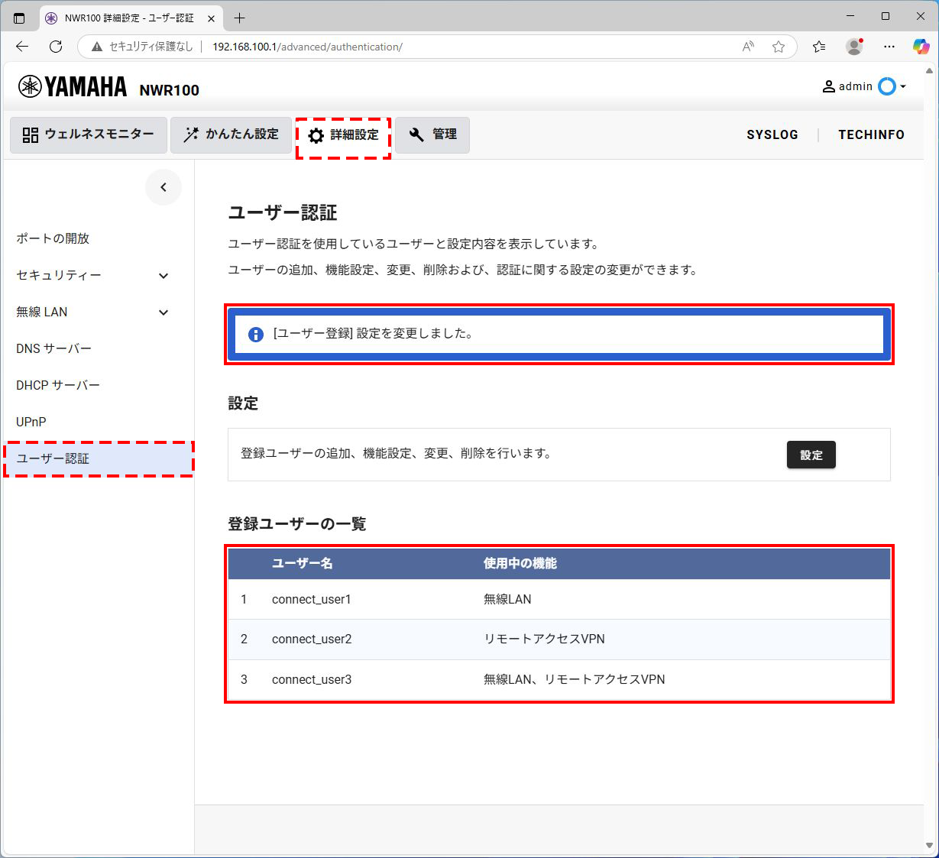Screen dimensions: 939x858
Task: Open the 管理 tab
Action: [432, 134]
